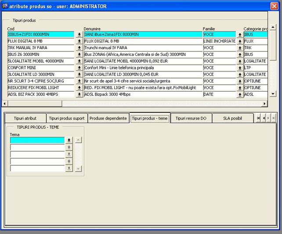Click the Denumire field for Confort Mini
The width and height of the screenshot is (282, 234).
142,68
